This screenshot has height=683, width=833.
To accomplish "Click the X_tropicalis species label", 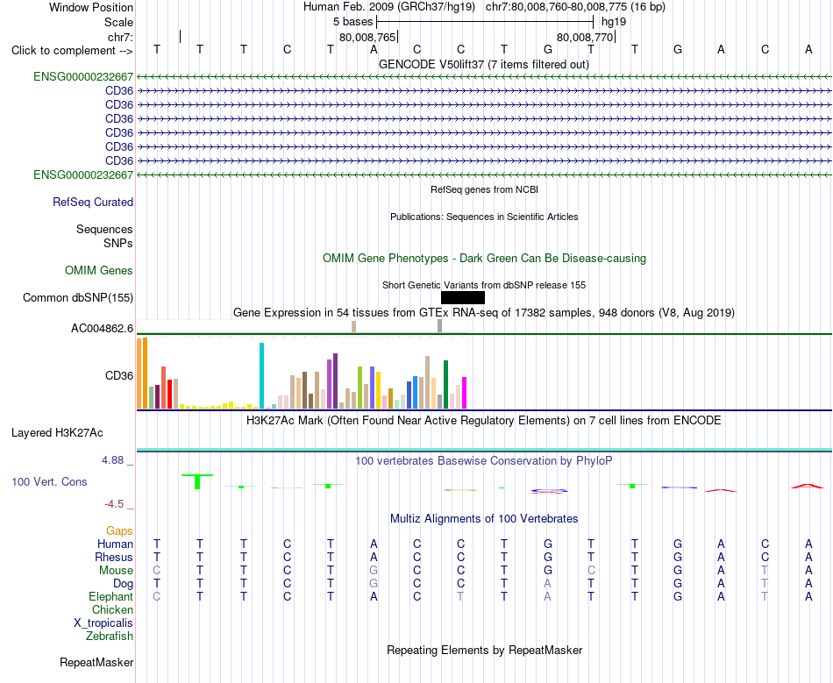I will click(103, 623).
